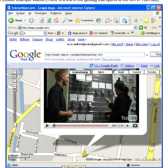
Task: Stop page loading with red X icon
Action: 42,20
